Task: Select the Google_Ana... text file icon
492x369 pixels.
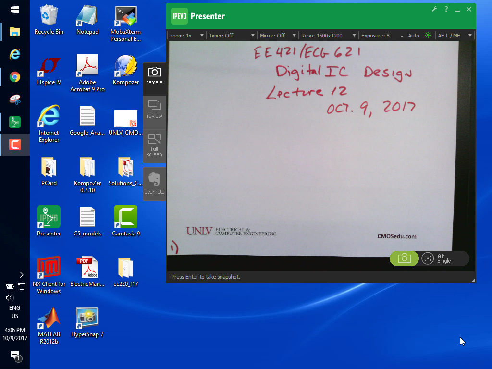Action: pyautogui.click(x=87, y=121)
